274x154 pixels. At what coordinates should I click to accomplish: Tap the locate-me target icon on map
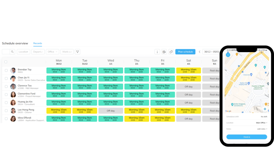click(x=265, y=109)
